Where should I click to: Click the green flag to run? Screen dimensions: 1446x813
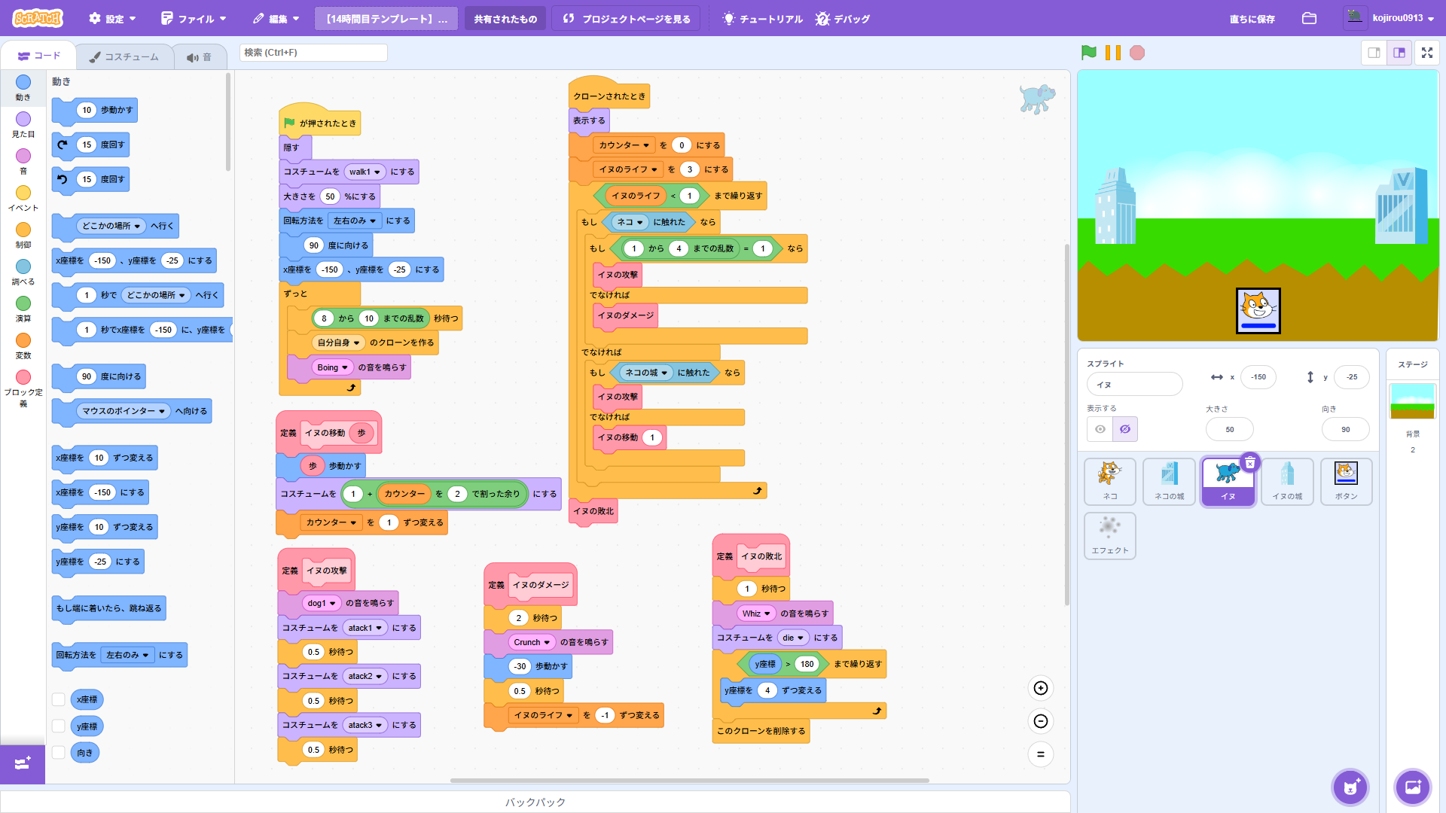[x=1088, y=53]
